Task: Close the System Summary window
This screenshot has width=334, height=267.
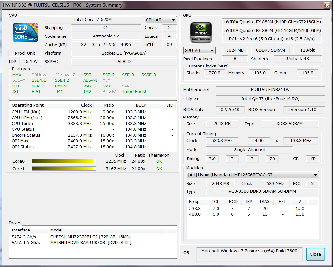Action: click(x=327, y=5)
